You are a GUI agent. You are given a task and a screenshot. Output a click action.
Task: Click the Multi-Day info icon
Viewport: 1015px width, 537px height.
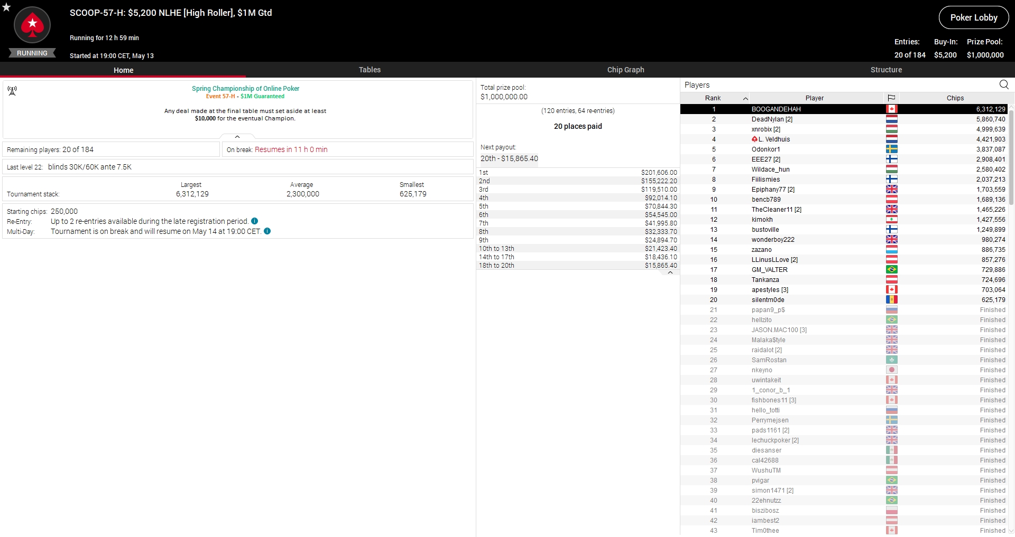point(267,231)
